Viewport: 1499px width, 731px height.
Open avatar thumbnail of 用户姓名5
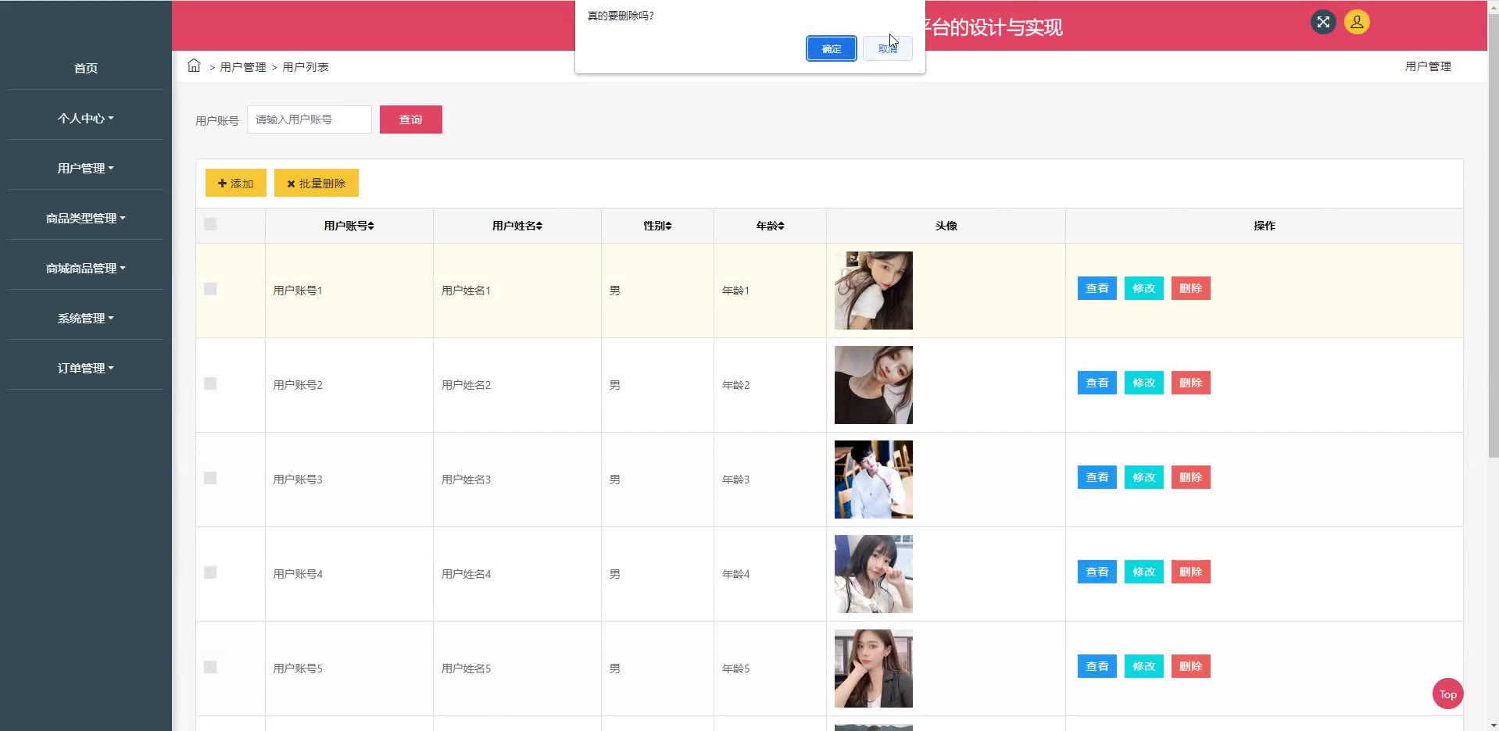pyautogui.click(x=874, y=669)
